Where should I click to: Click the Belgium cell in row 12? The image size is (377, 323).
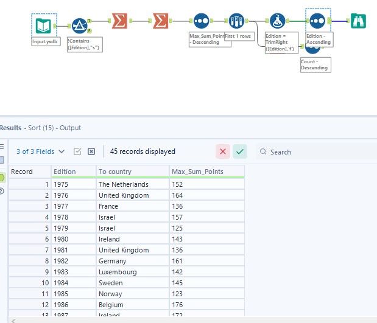coord(133,305)
